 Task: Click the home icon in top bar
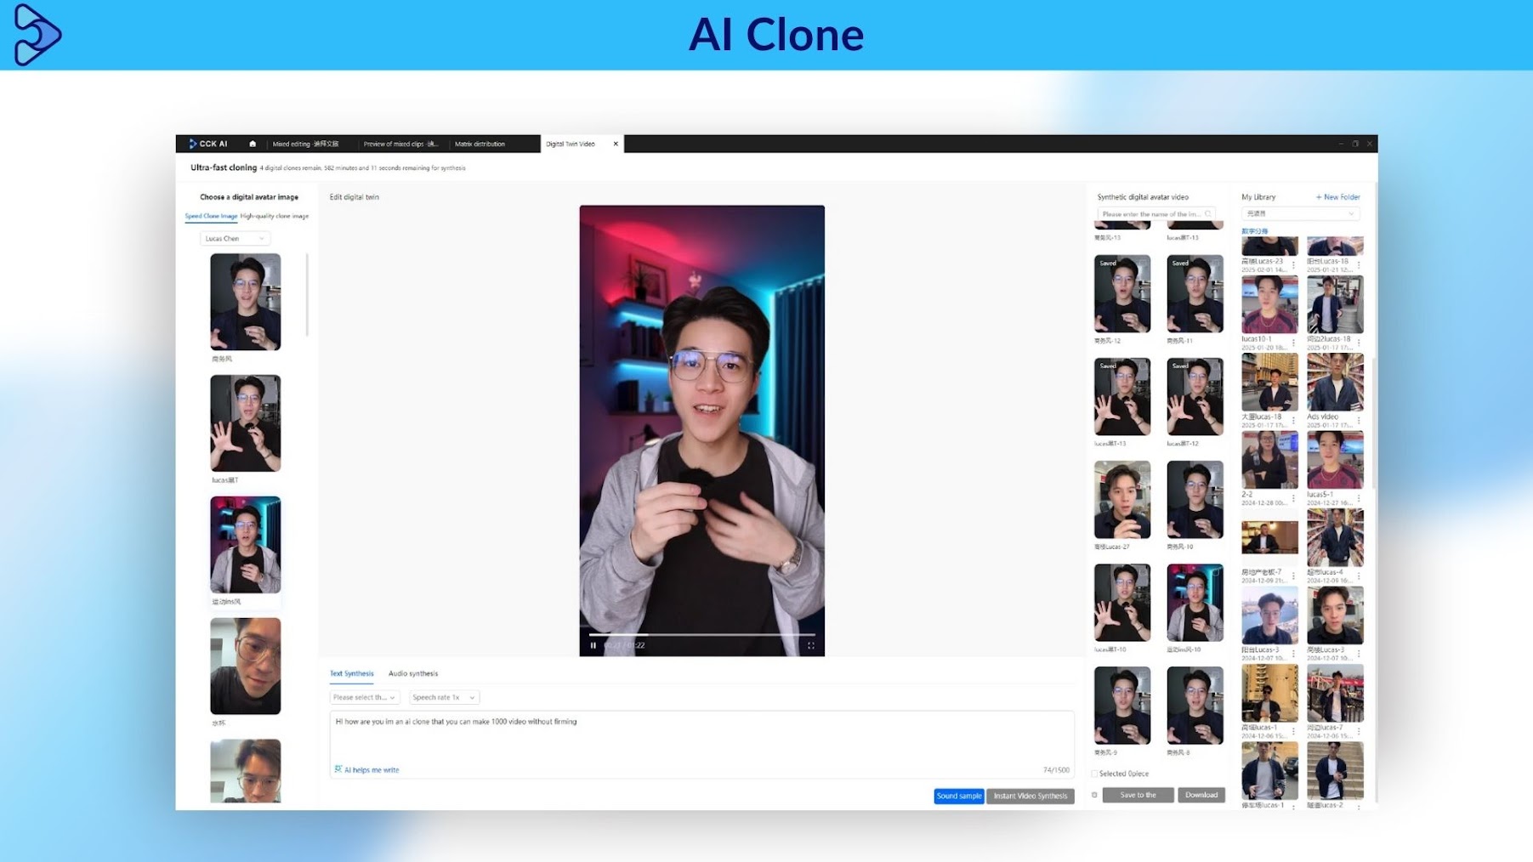click(x=253, y=144)
